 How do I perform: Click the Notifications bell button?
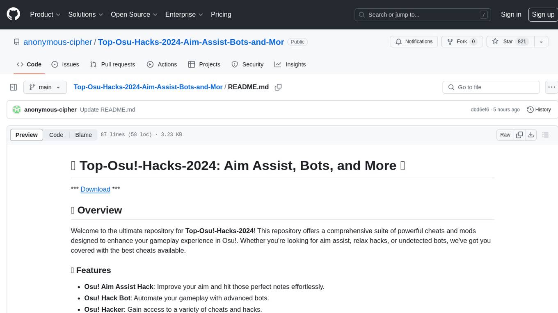[414, 42]
